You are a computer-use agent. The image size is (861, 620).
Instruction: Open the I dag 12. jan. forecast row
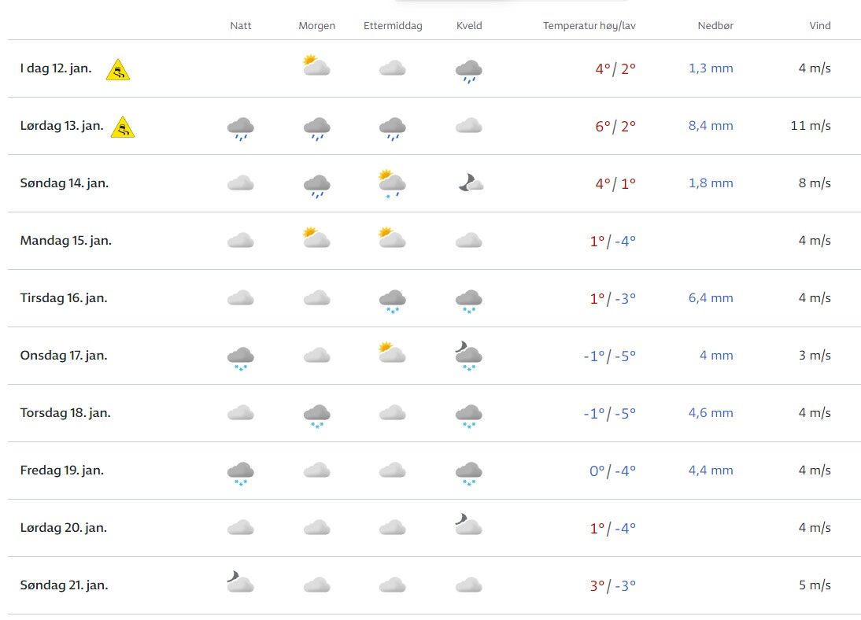point(56,68)
